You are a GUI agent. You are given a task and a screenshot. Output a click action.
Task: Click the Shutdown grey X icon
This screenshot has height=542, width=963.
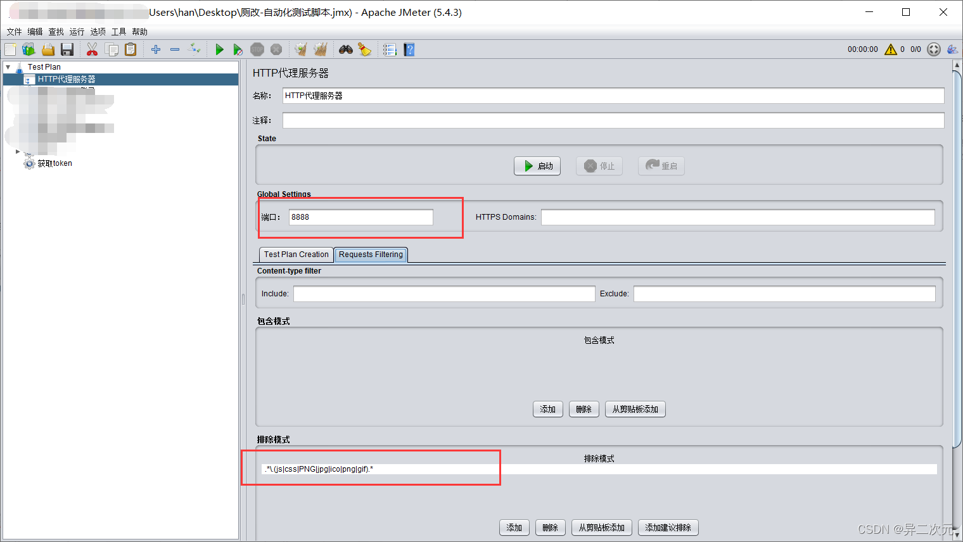(x=276, y=49)
